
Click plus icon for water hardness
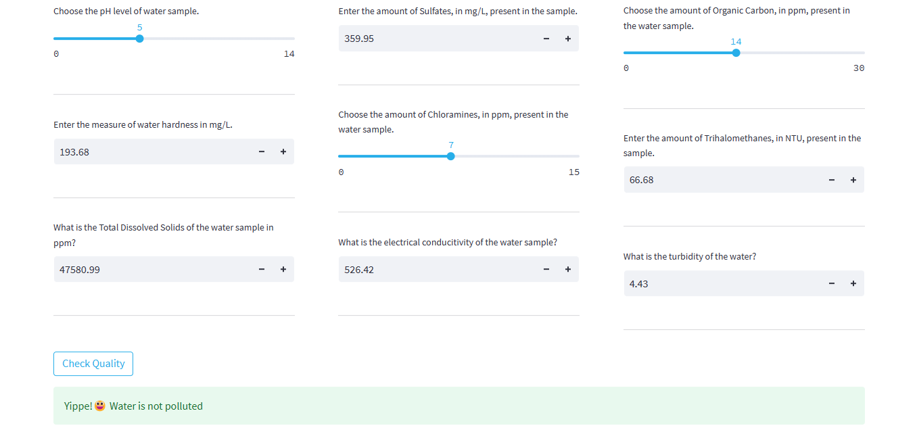pyautogui.click(x=283, y=152)
